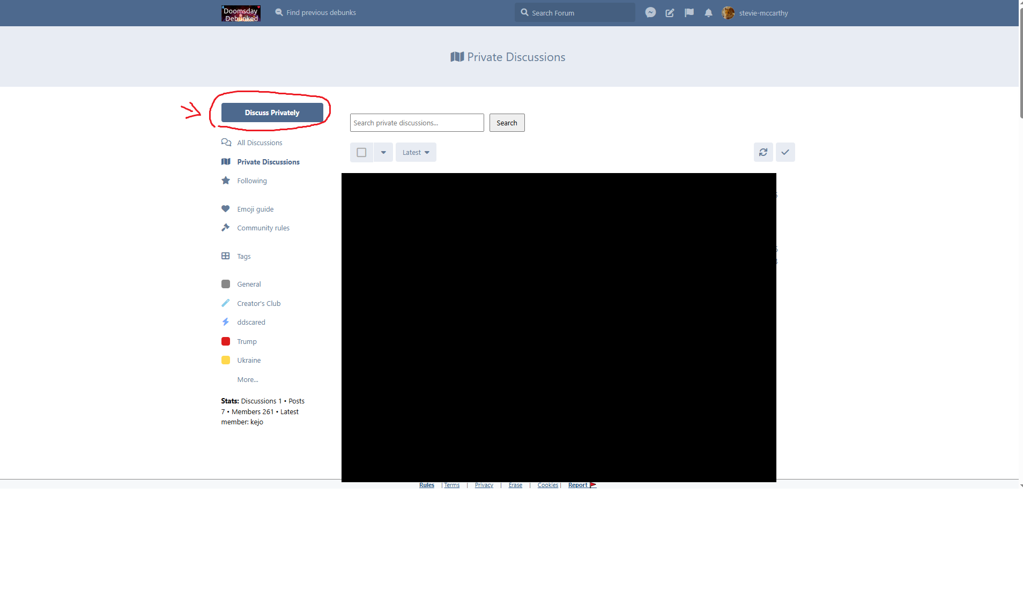Image resolution: width=1023 pixels, height=599 pixels.
Task: Open the Find previous debunks link
Action: point(321,12)
